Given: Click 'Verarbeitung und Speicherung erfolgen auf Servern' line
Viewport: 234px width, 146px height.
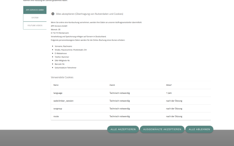Looking at the screenshot, I should pyautogui.click(x=78, y=37).
